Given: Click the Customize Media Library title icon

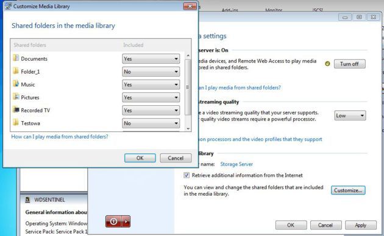Looking at the screenshot, I should [x=8, y=6].
